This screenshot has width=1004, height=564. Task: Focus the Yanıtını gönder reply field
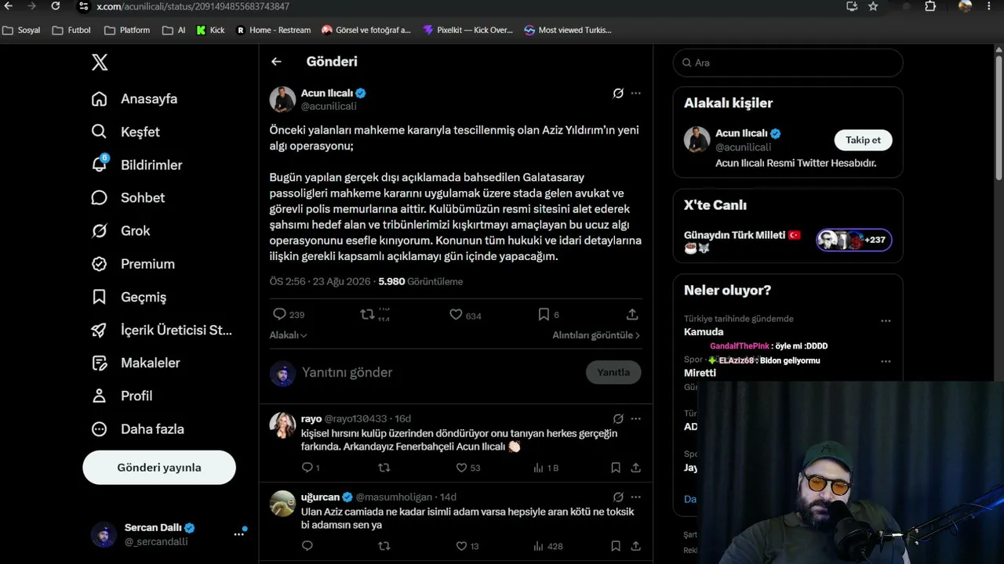pos(439,372)
